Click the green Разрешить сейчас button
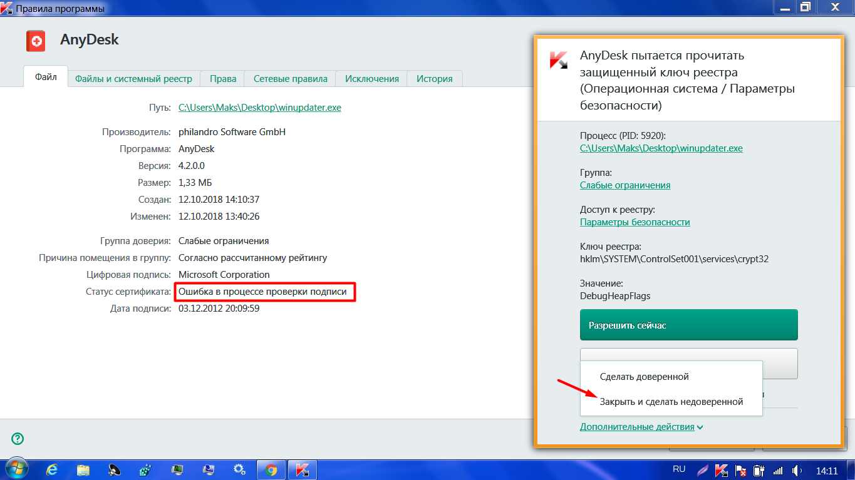Screen dimensions: 855x480 [689, 325]
